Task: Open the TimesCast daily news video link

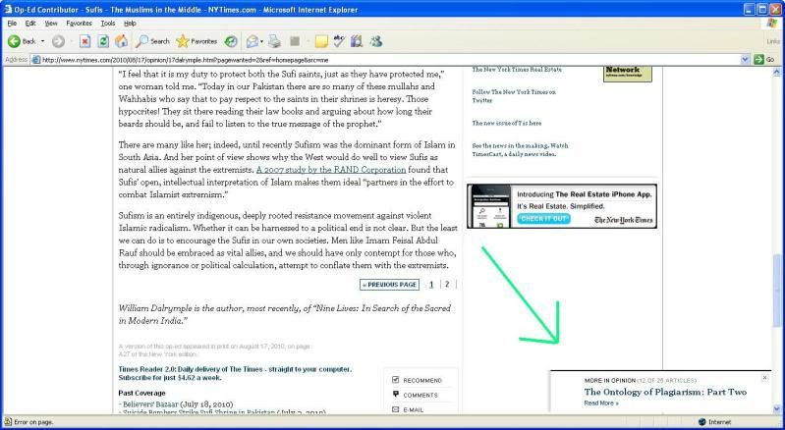Action: 520,150
